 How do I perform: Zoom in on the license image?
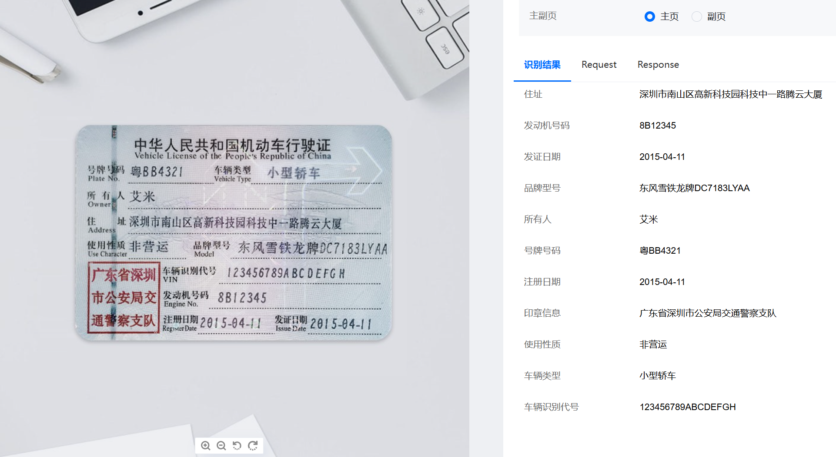[206, 446]
